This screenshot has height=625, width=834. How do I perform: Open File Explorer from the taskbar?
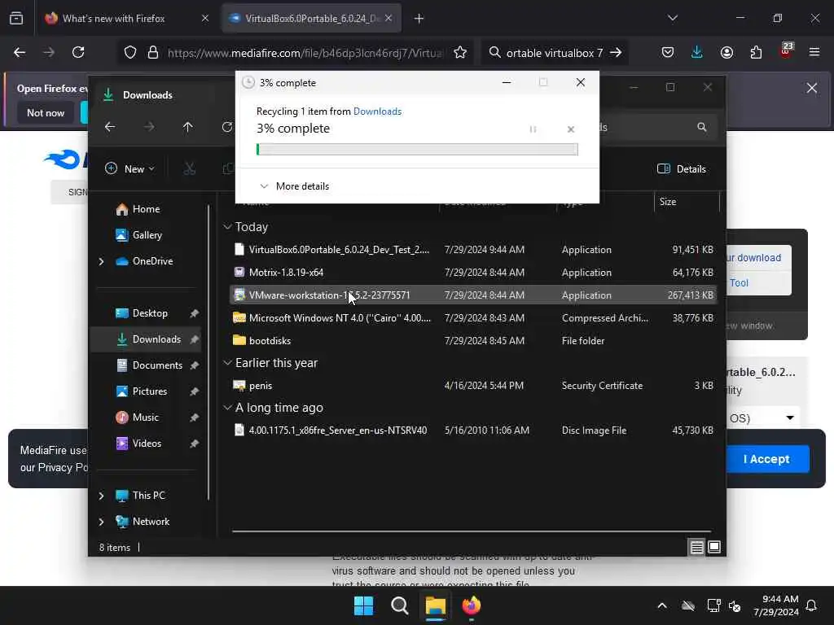point(435,605)
